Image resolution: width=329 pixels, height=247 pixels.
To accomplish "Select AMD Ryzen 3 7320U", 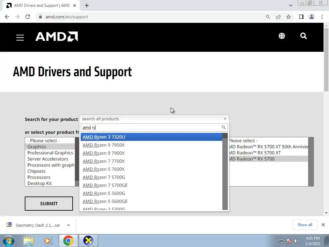I will (152, 137).
